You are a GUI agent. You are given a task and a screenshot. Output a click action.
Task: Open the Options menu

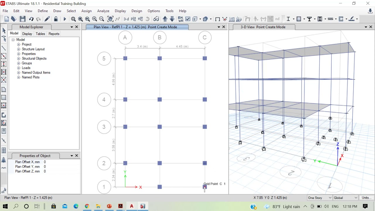tap(154, 11)
